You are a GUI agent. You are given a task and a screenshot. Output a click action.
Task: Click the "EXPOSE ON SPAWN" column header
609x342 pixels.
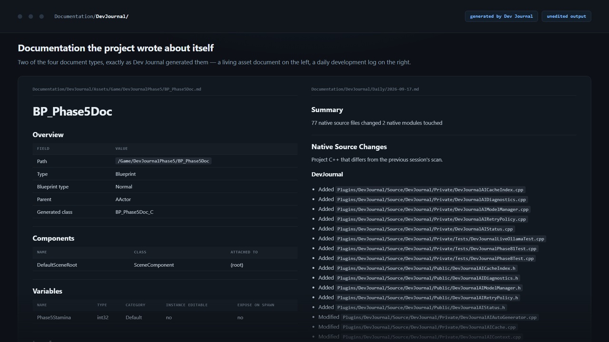pyautogui.click(x=256, y=305)
